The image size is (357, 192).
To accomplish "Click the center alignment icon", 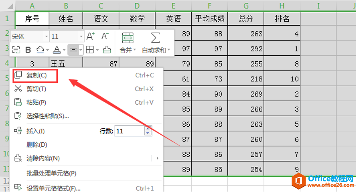I will click(x=73, y=50).
